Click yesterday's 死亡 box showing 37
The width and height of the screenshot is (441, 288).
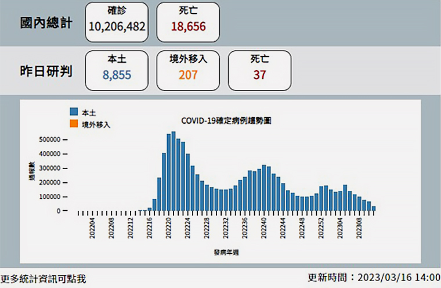click(259, 70)
